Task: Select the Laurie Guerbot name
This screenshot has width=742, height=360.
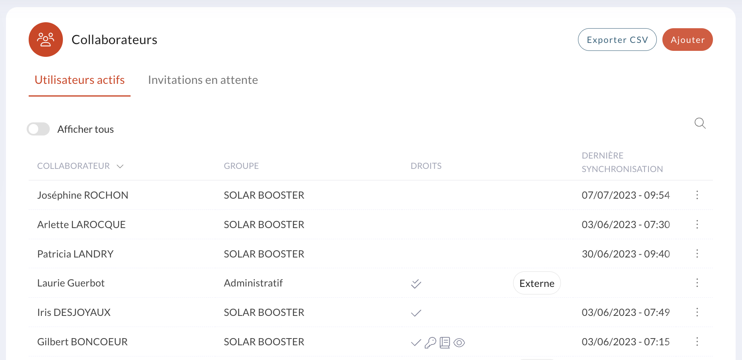Action: (x=71, y=283)
